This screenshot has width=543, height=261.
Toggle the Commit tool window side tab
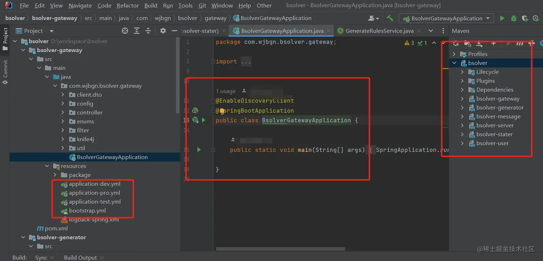(x=5, y=72)
